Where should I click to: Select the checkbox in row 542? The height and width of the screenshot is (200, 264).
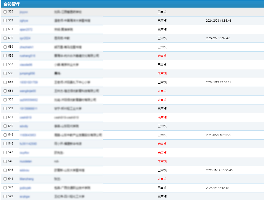click(5, 196)
